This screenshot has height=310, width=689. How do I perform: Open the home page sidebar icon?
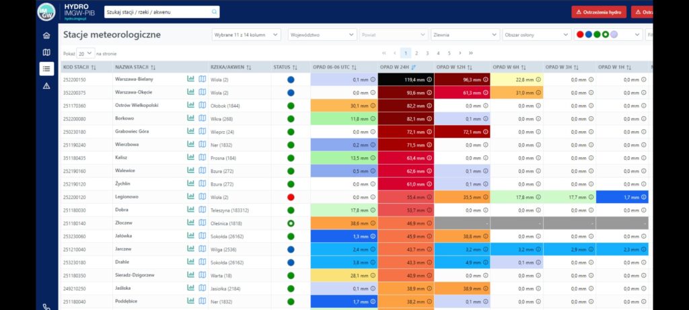46,36
